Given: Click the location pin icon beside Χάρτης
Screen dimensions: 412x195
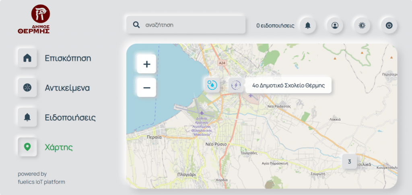Looking at the screenshot, I should click(x=27, y=147).
